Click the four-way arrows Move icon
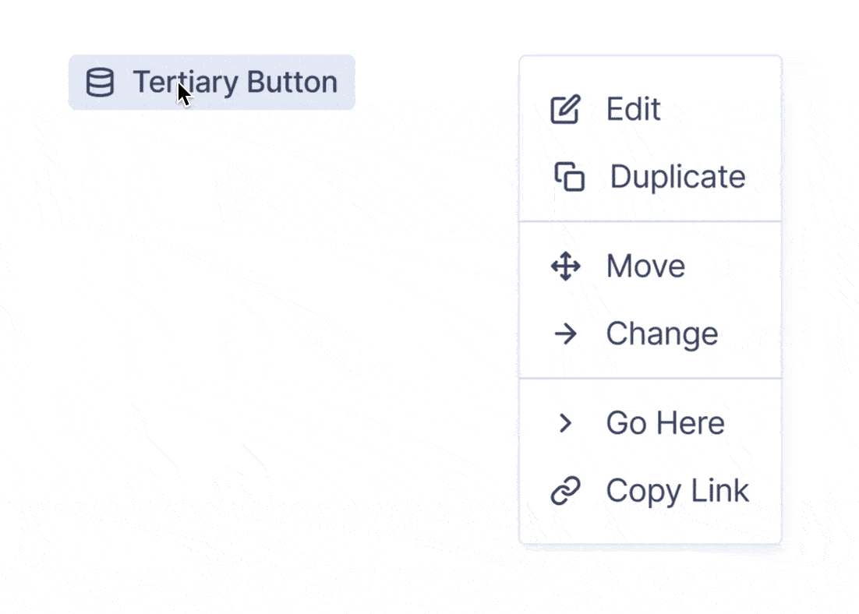This screenshot has height=614, width=859. tap(565, 266)
